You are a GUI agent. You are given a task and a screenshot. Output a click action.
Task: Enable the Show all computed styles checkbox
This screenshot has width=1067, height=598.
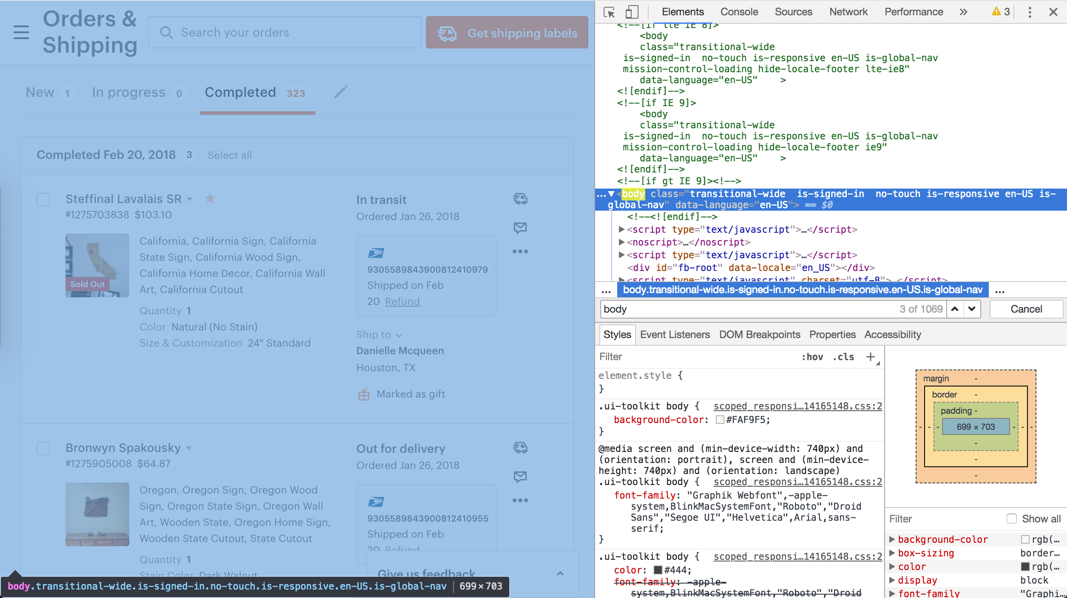click(x=1012, y=519)
